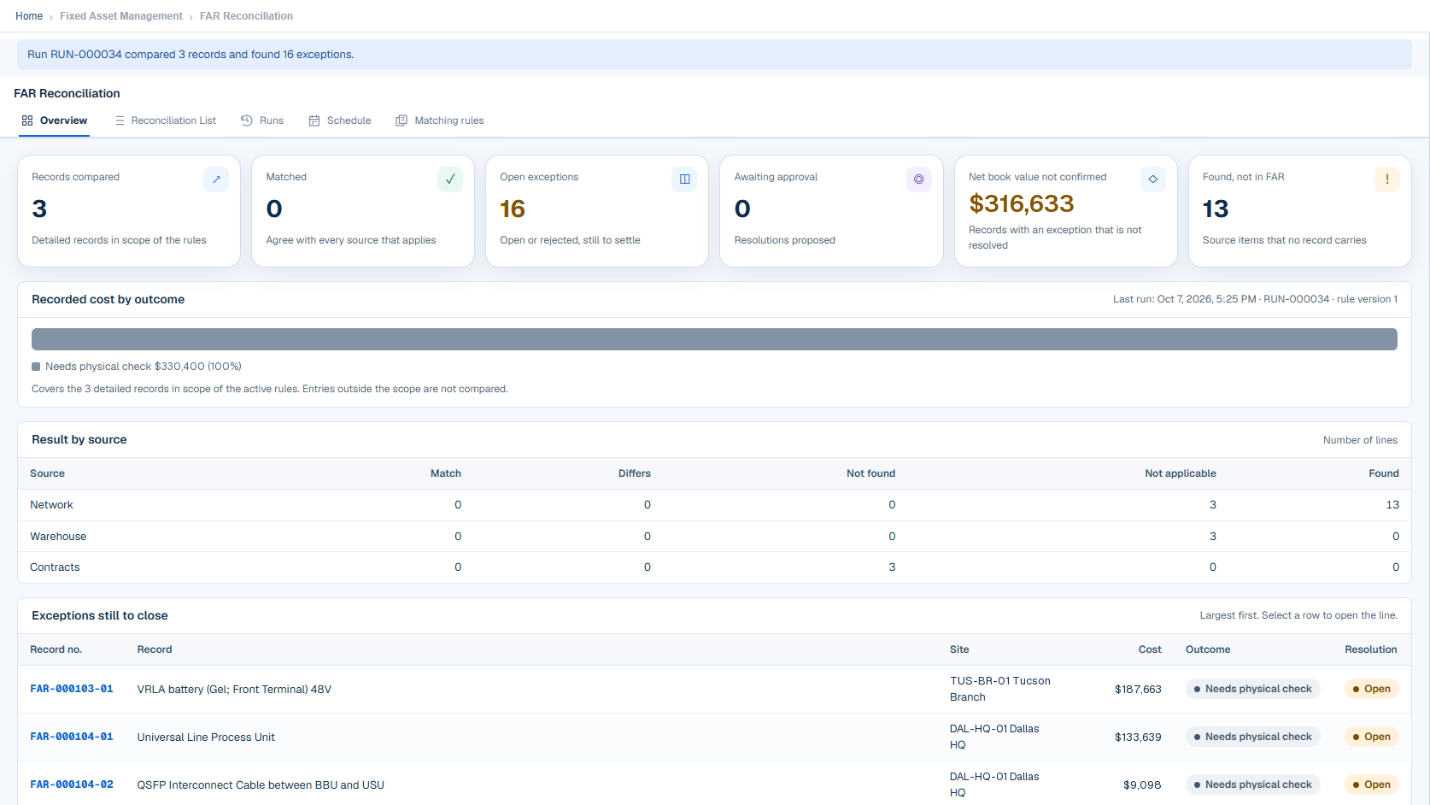Click the Differs column header
The height and width of the screenshot is (805, 1430).
point(635,473)
